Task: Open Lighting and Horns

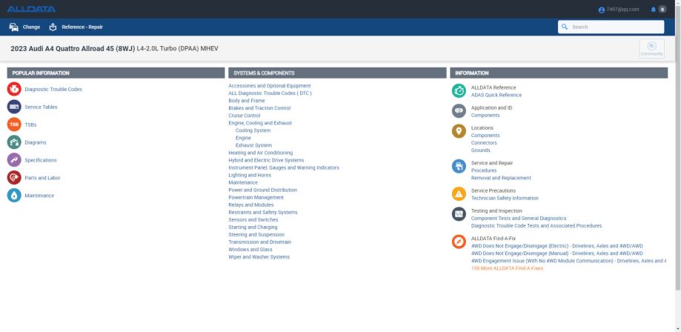Action: [x=250, y=175]
